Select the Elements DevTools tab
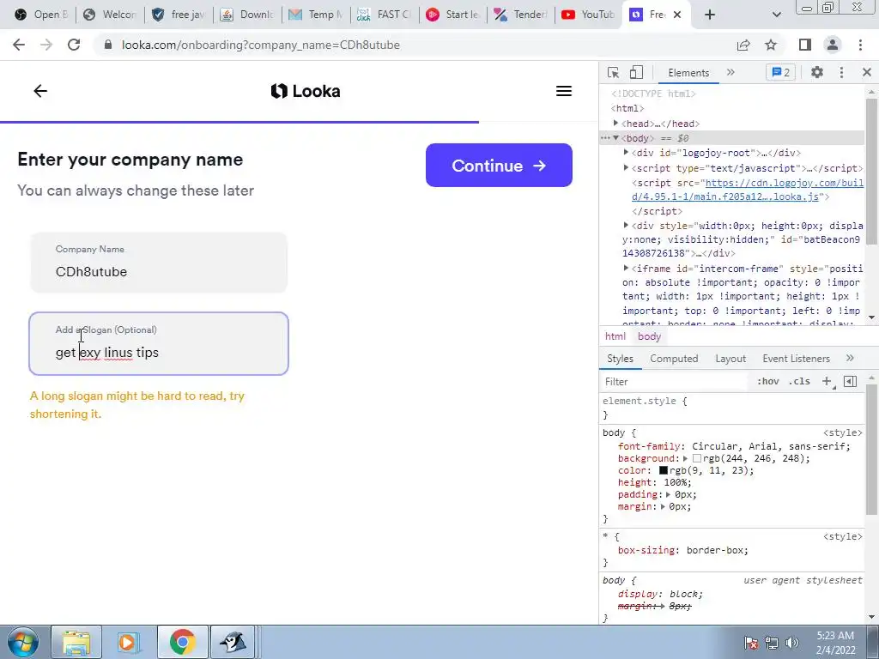 pos(688,72)
